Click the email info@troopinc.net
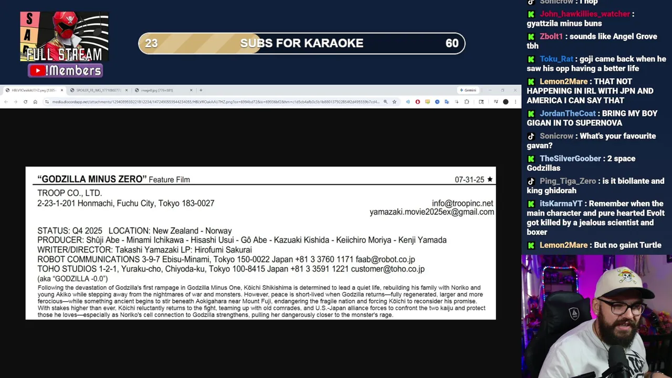 463,203
